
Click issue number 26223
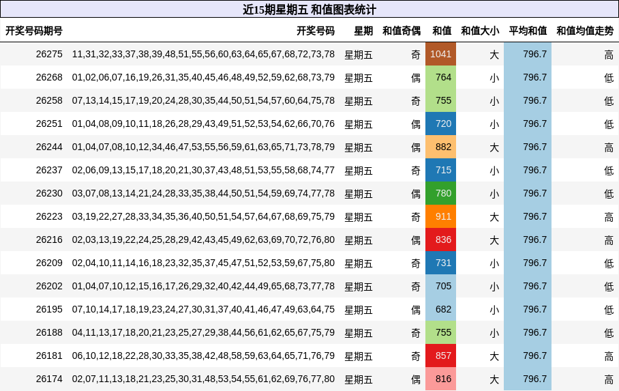[x=49, y=216]
